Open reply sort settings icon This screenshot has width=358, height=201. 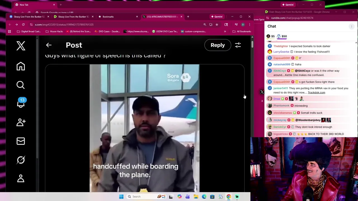coord(238,45)
